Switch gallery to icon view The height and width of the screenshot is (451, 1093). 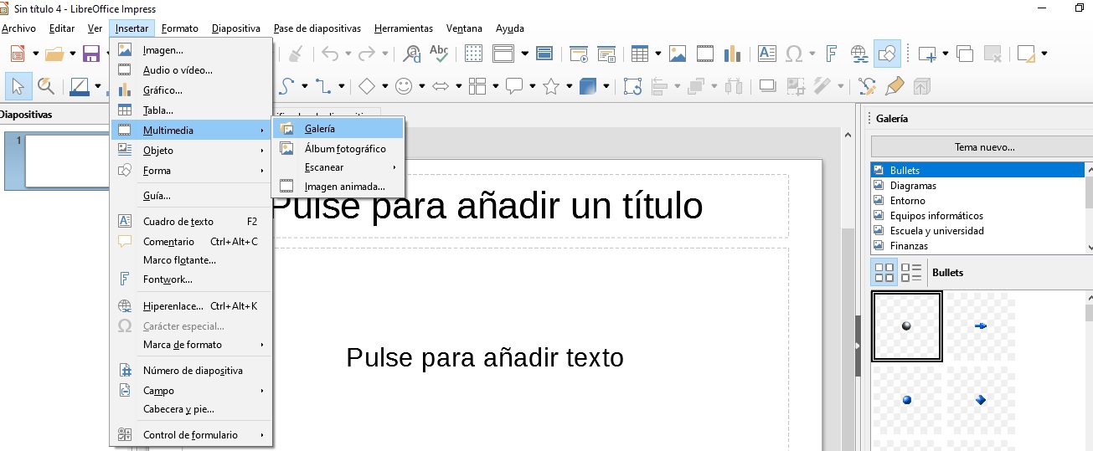884,272
